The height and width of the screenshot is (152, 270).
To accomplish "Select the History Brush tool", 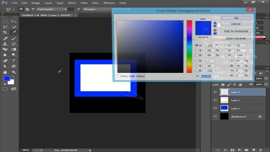I will click(13, 44).
